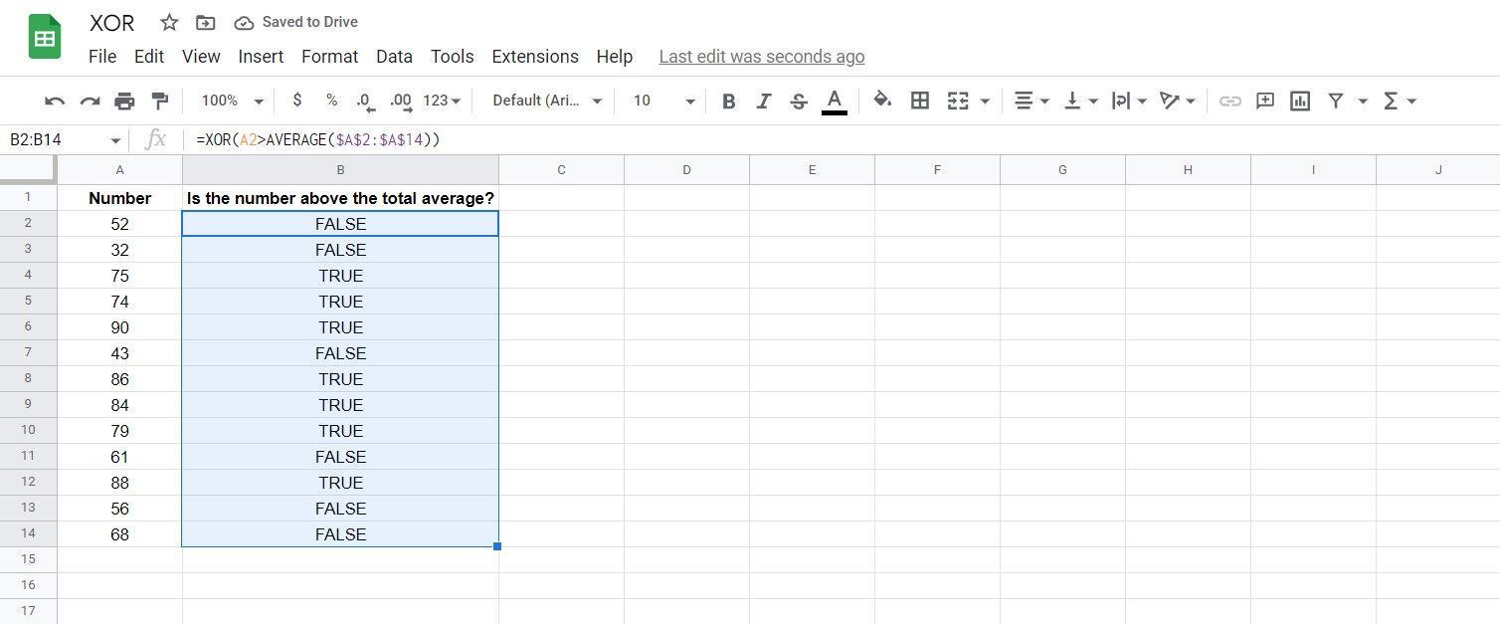
Task: Click the print icon
Action: pos(124,101)
